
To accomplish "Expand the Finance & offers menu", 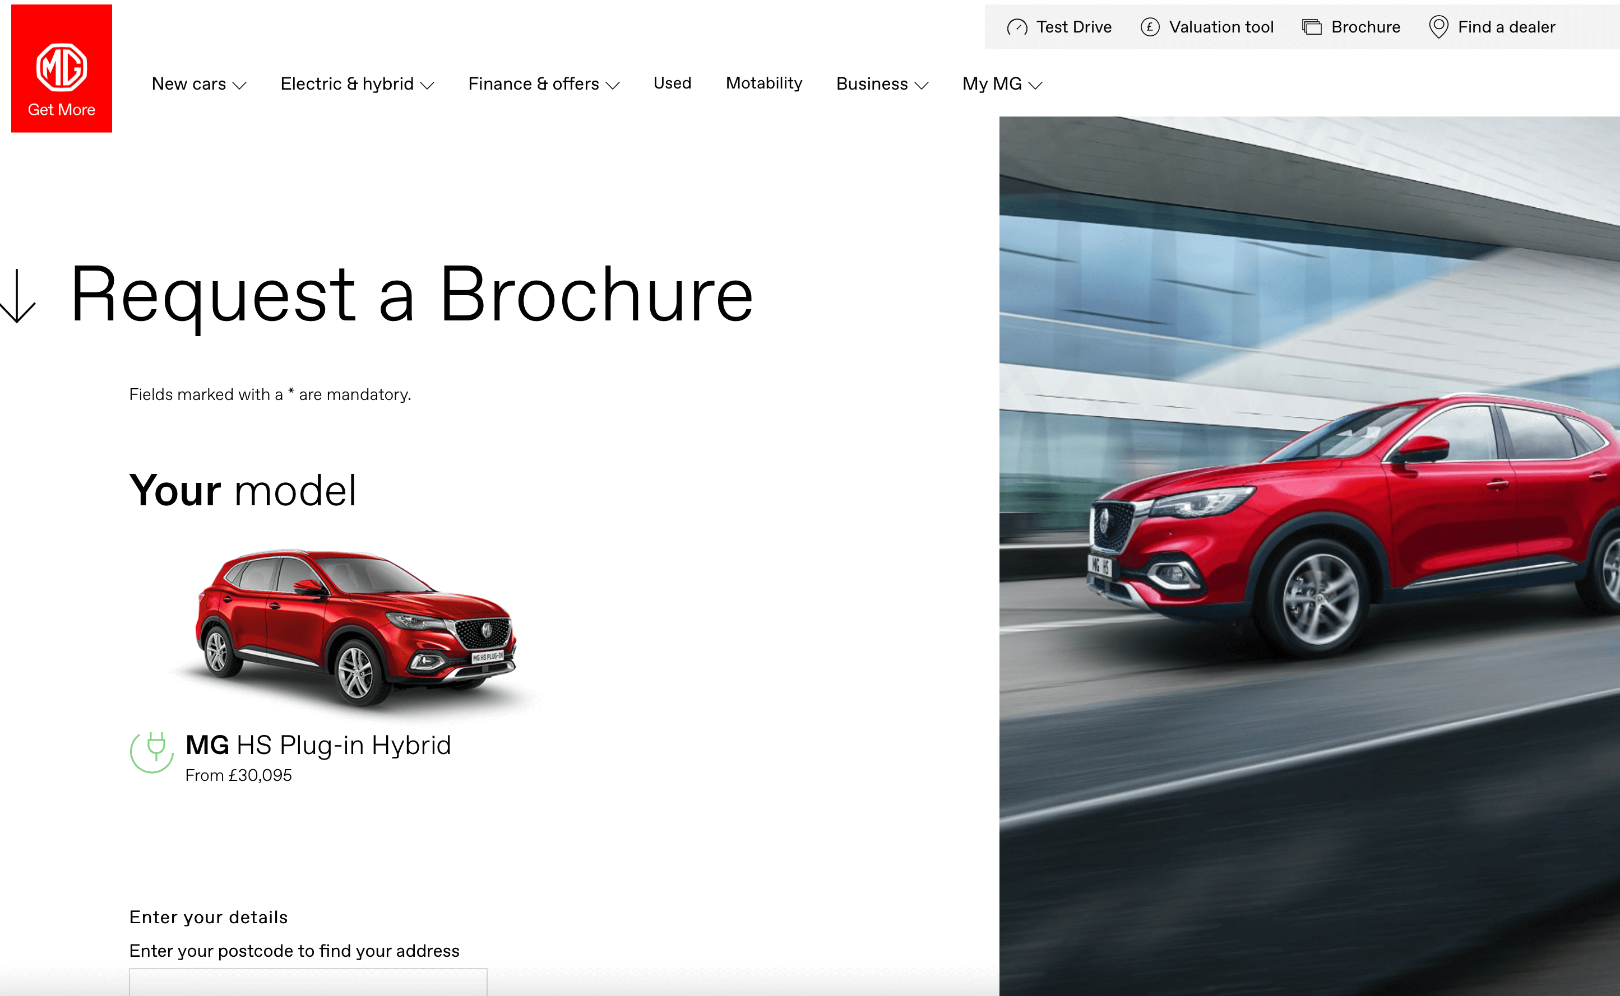I will pos(544,83).
